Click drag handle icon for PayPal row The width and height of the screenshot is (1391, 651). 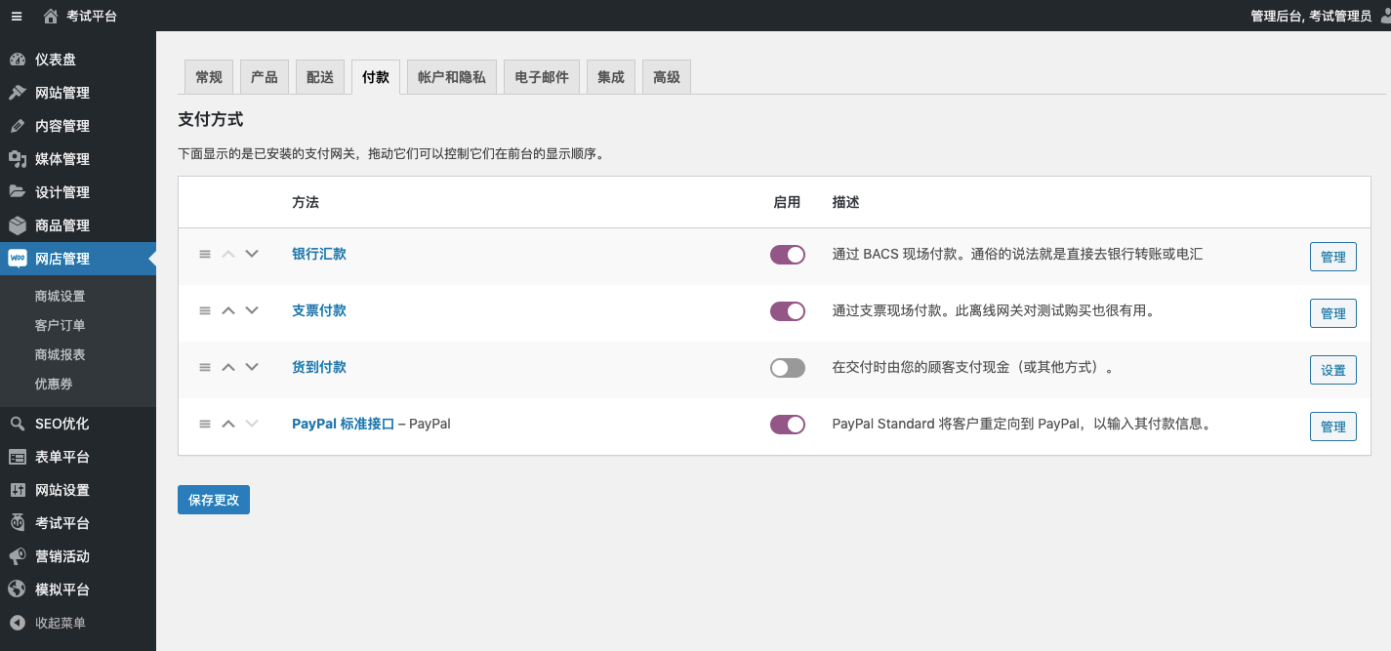(205, 424)
